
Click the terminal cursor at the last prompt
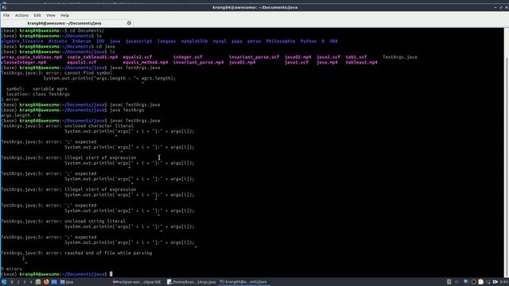(111, 274)
